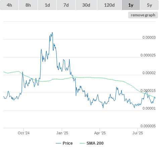The image size is (159, 152).
Task: Select the 4h time range tab
Action: click(9, 5)
